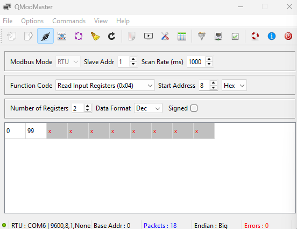Viewport: 297px width, 229px height.
Task: Click the Base Addr : 0 status
Action: tap(112, 225)
